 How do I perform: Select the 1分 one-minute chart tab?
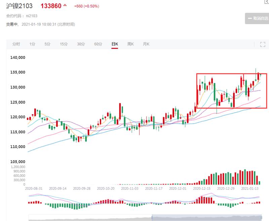click(x=32, y=44)
